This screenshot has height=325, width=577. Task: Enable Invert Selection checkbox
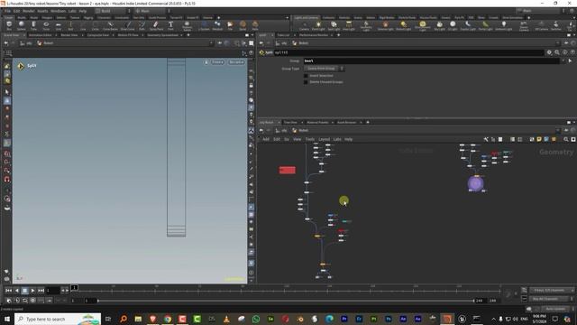(x=306, y=76)
